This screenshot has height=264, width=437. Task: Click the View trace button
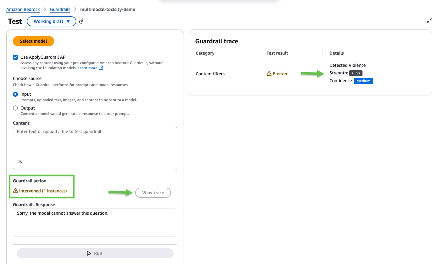(153, 193)
